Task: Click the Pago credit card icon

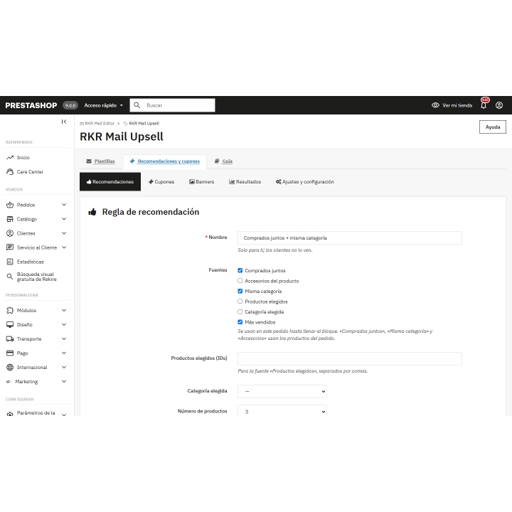Action: point(10,353)
